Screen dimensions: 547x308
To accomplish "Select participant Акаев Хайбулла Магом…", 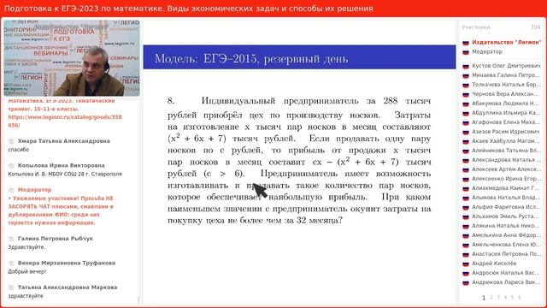I will coord(505,141).
